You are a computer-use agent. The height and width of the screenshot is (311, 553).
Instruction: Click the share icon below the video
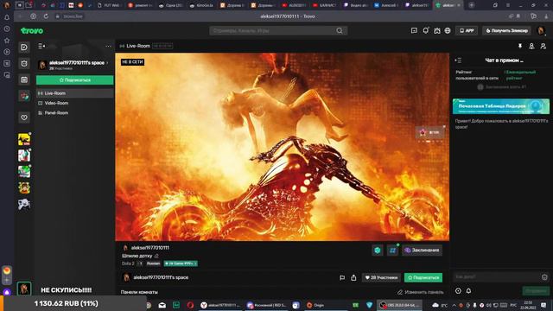[353, 278]
